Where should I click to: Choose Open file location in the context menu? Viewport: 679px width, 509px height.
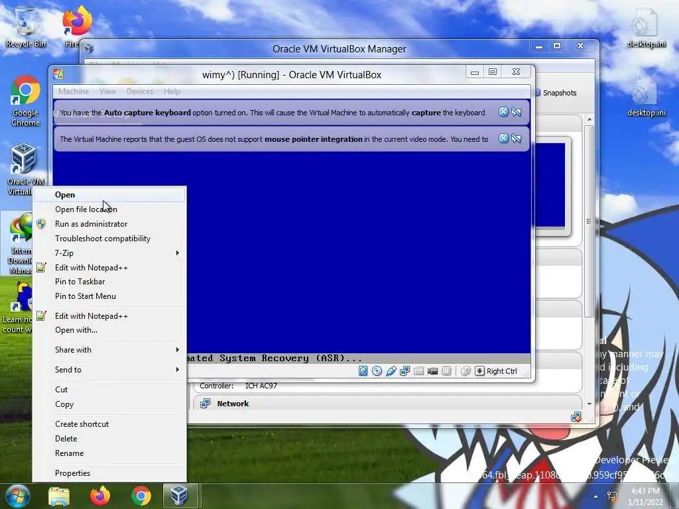(x=109, y=209)
